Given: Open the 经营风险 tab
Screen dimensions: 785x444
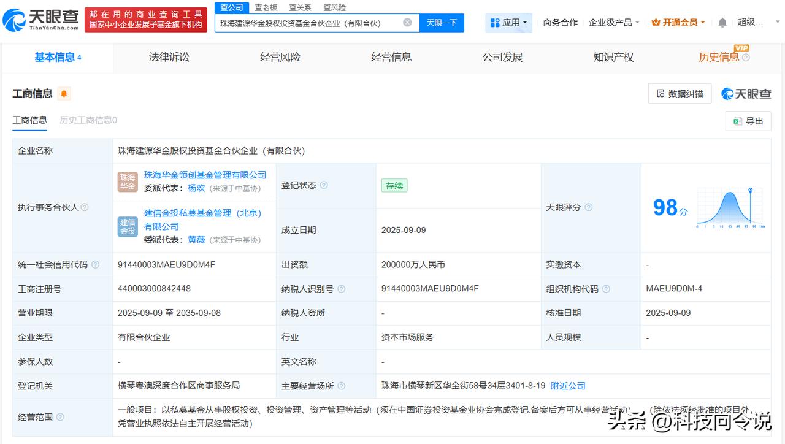Looking at the screenshot, I should 280,58.
